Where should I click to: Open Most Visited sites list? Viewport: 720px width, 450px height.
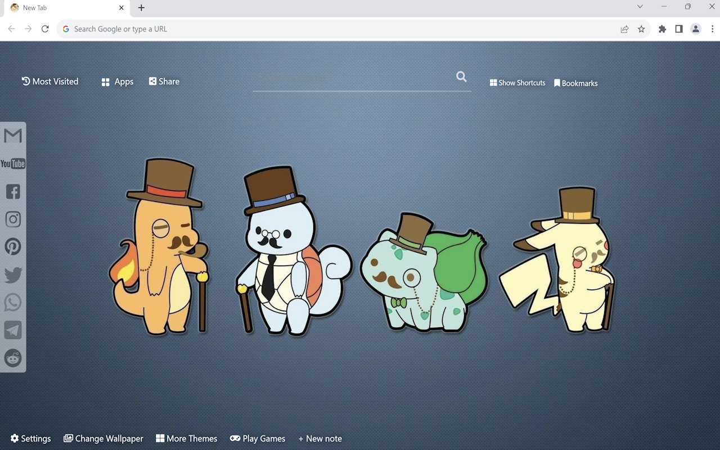click(x=50, y=82)
